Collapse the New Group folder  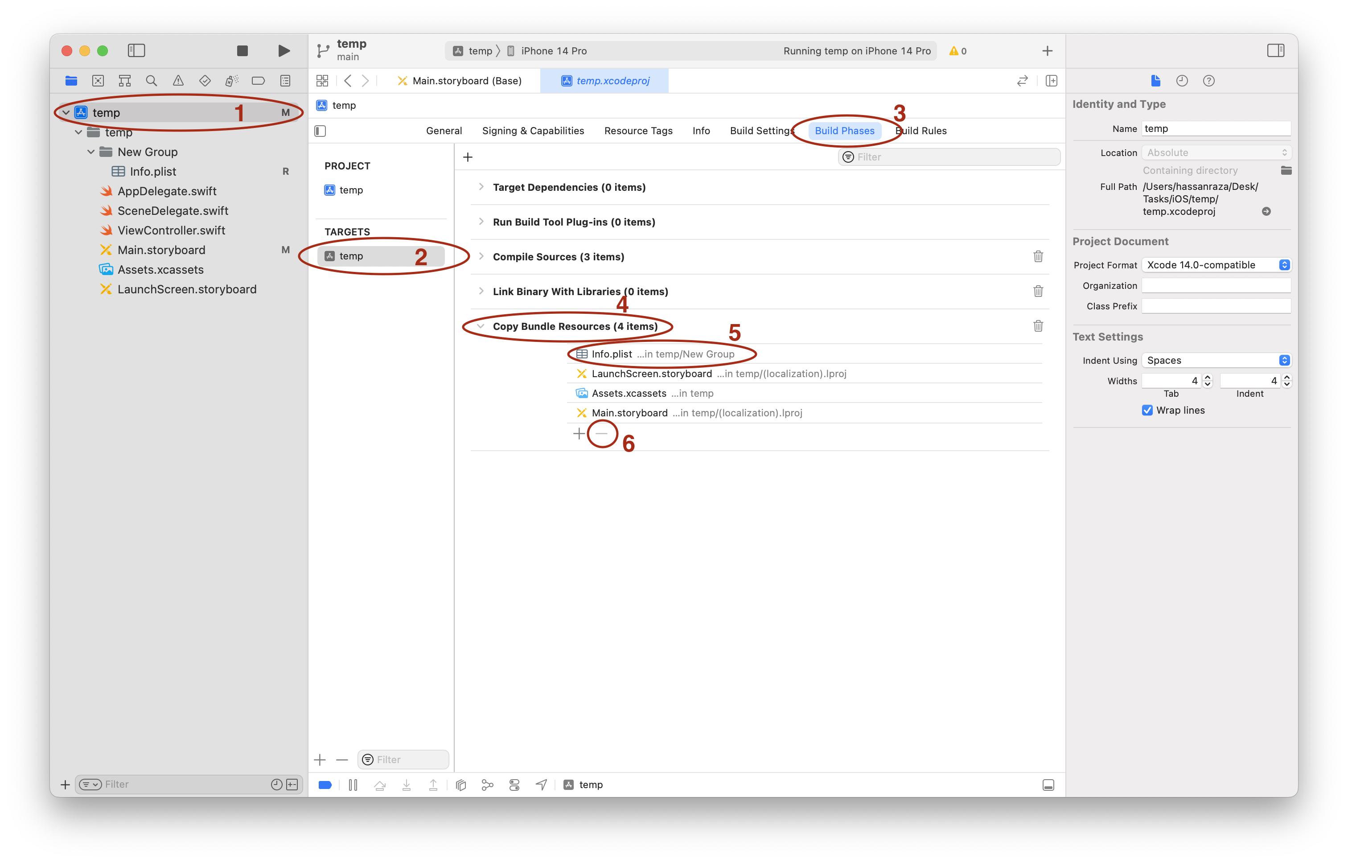point(91,152)
